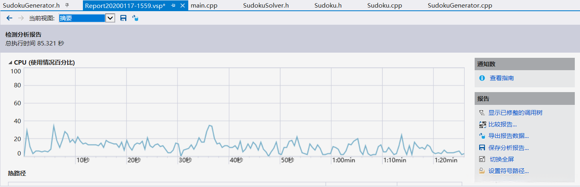Click the compare reports icon
Screen dimensions: 580x187
[x=482, y=124]
